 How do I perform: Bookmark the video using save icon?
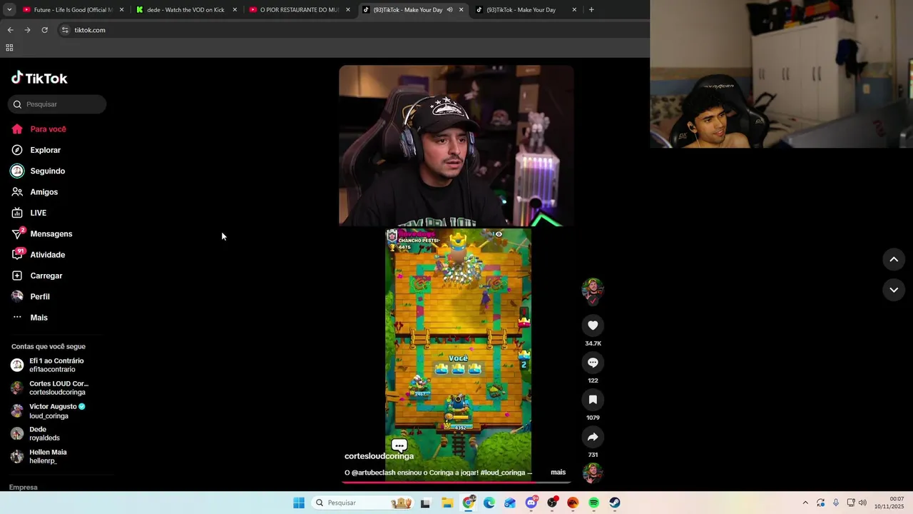[593, 400]
